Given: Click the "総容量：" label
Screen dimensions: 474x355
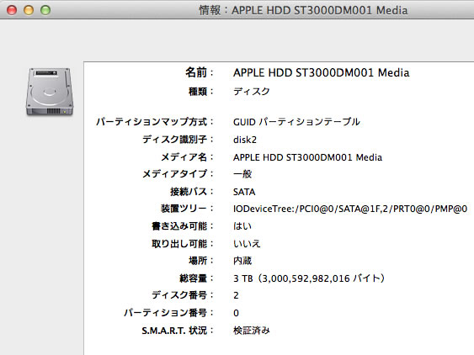Looking at the screenshot, I should [x=196, y=278].
